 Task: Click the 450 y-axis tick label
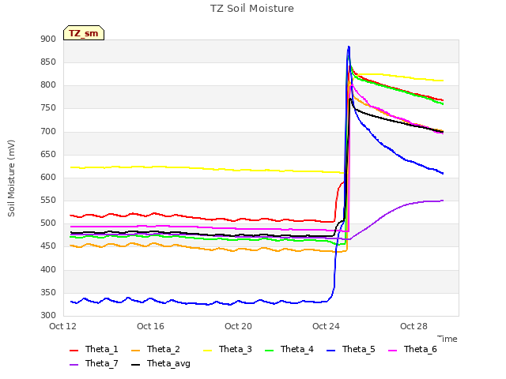tap(48, 246)
